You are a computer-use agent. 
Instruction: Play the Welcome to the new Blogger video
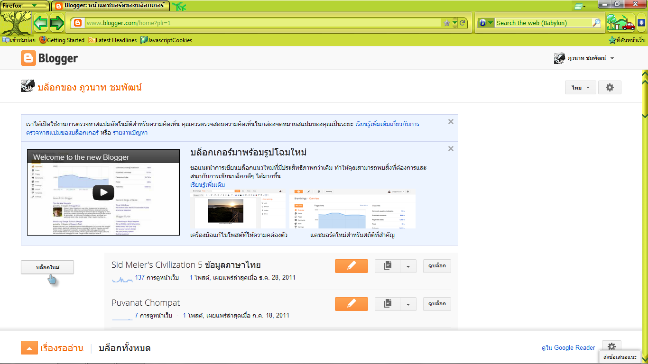103,192
